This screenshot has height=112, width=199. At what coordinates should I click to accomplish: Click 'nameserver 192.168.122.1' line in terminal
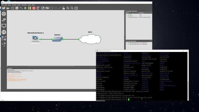(110, 93)
